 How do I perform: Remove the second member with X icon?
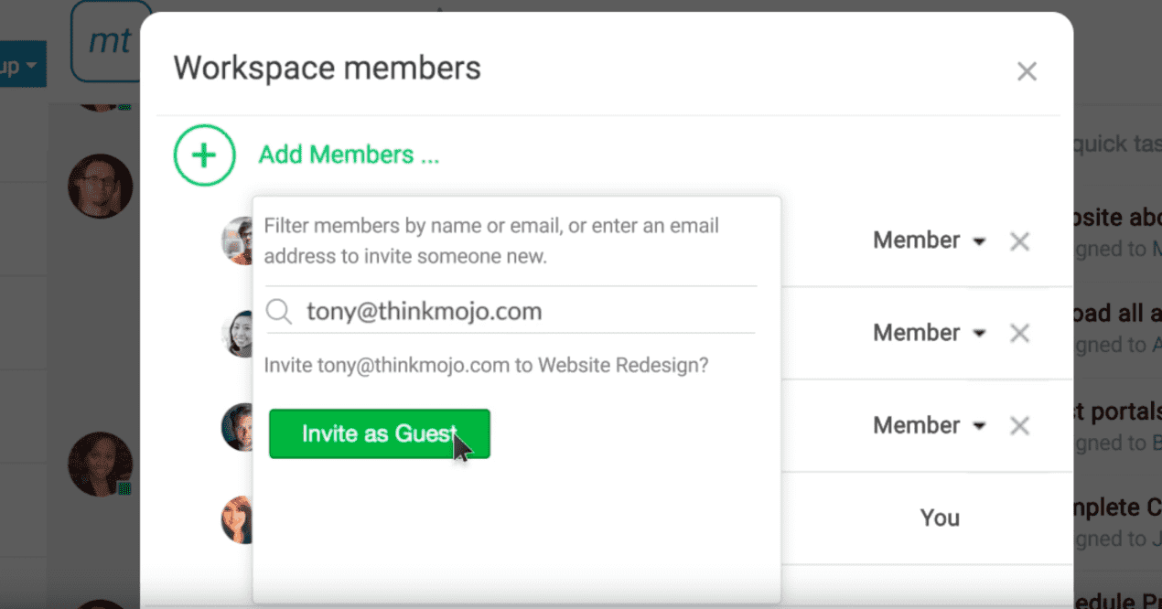pyautogui.click(x=1019, y=333)
